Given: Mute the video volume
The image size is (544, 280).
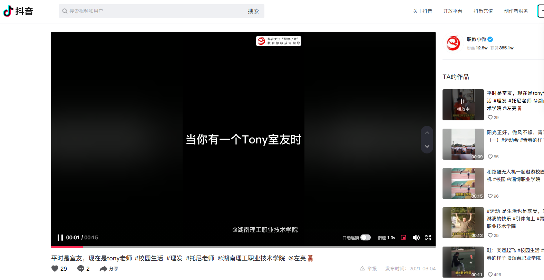Looking at the screenshot, I should [416, 238].
